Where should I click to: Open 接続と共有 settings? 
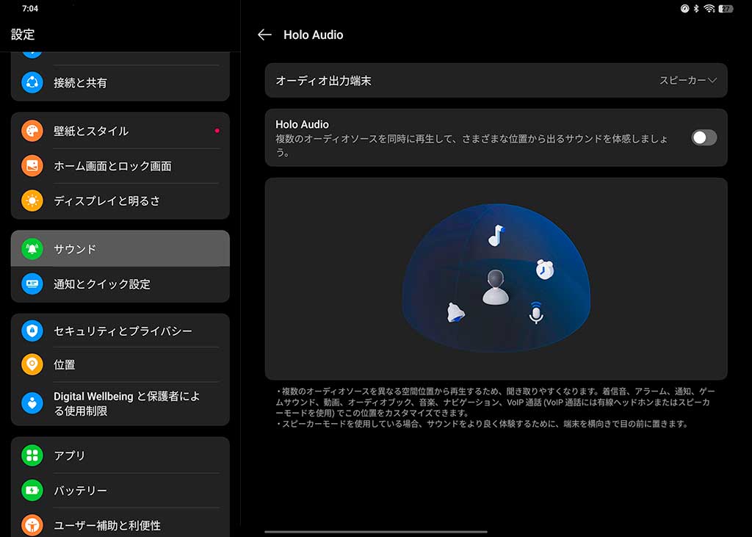[120, 82]
